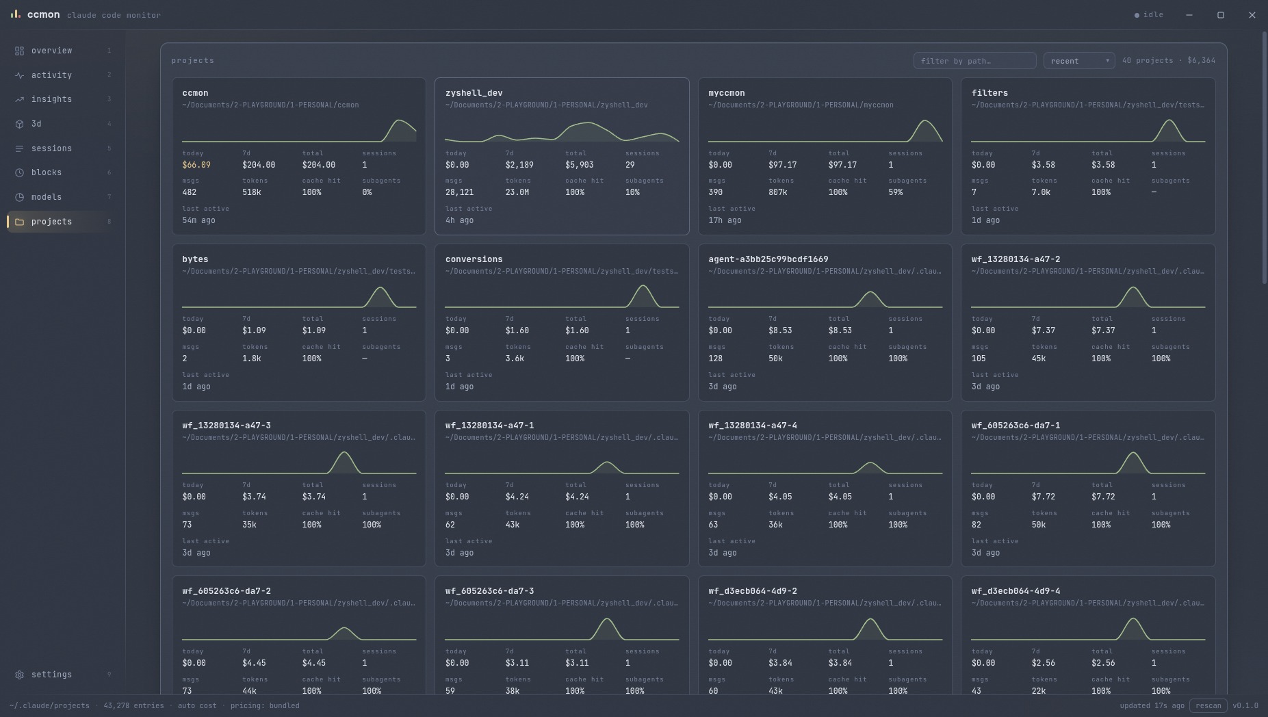This screenshot has height=717, width=1268.
Task: Click the 4h ago last active value
Action: pos(459,220)
